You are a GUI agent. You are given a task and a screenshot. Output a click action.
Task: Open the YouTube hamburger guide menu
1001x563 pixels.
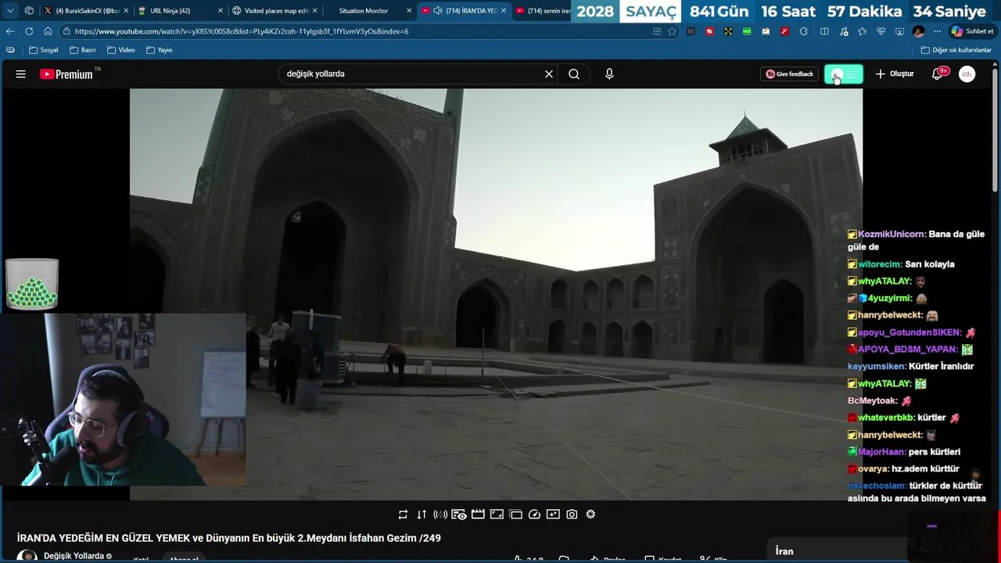click(21, 74)
